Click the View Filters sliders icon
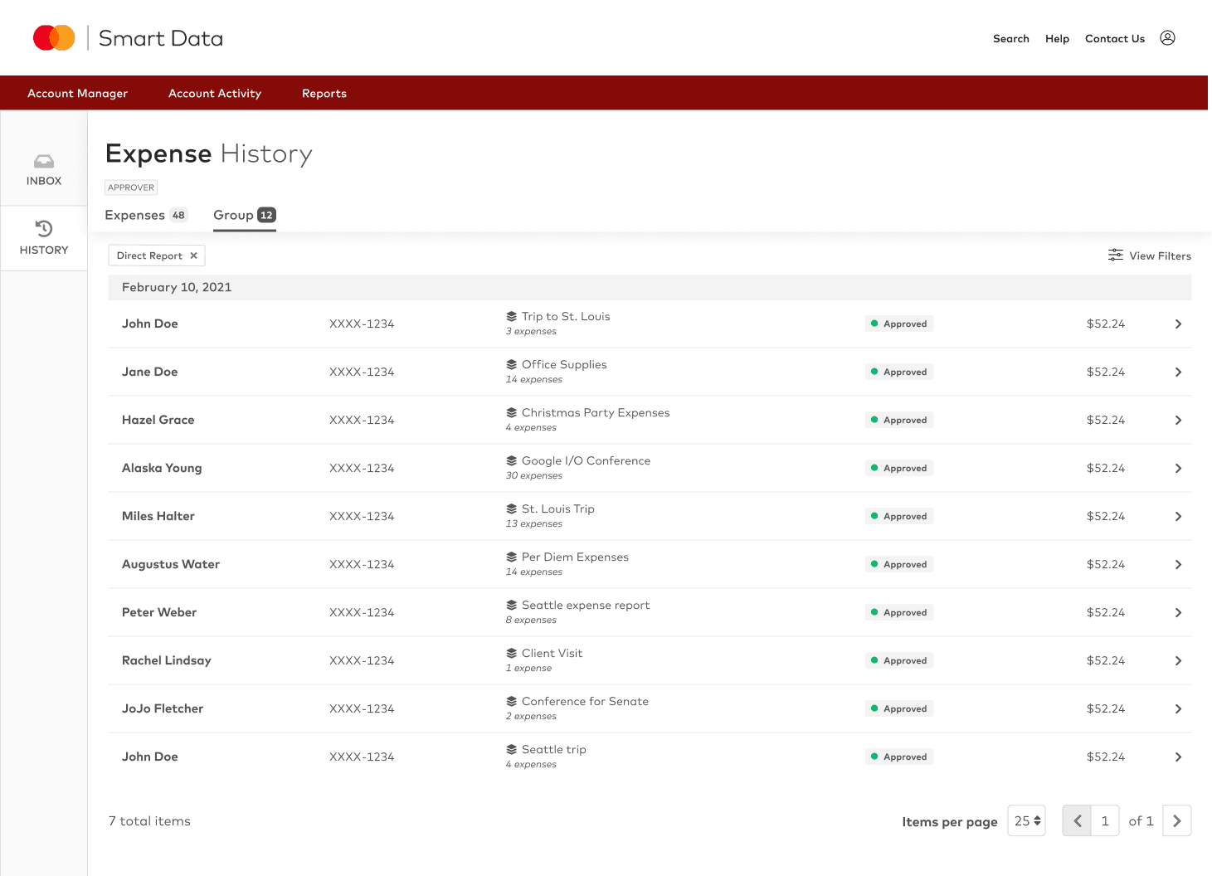 tap(1116, 255)
